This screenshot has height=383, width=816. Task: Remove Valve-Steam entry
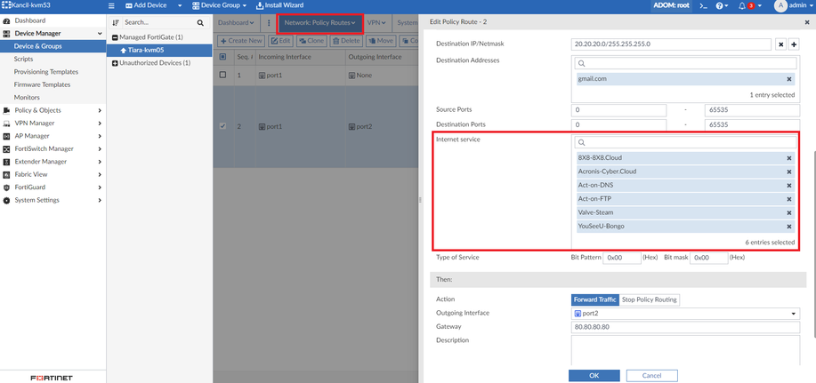pyautogui.click(x=789, y=212)
